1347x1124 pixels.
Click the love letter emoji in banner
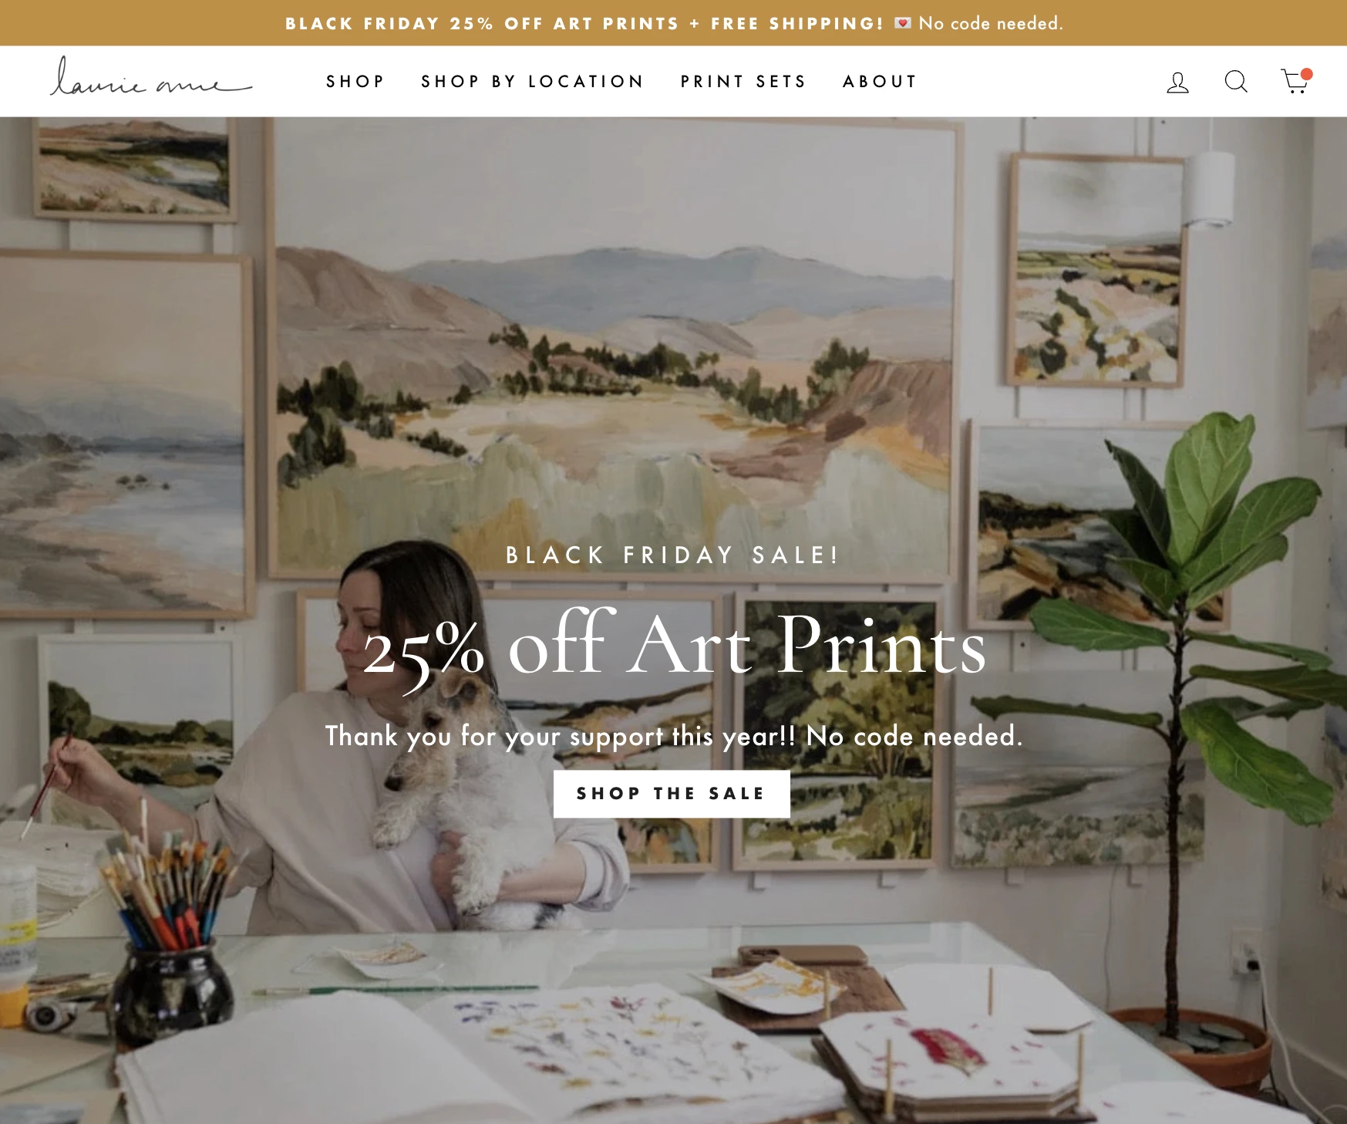pyautogui.click(x=902, y=23)
